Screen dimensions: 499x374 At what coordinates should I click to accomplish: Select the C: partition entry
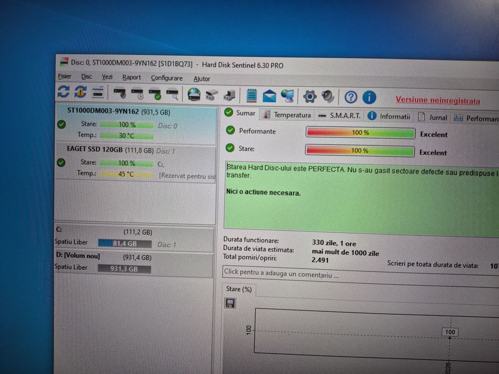tap(134, 238)
